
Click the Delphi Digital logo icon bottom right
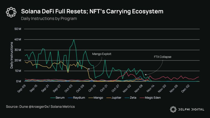pos(173,109)
